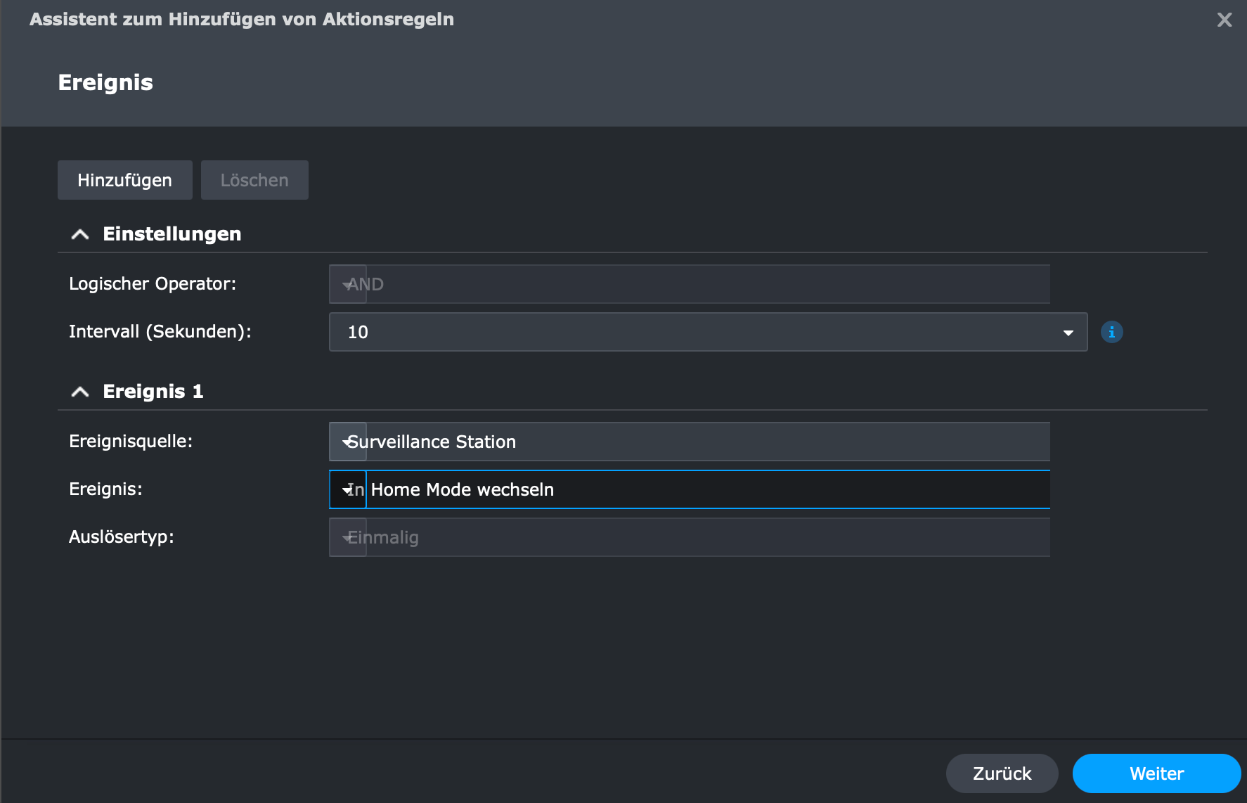The image size is (1247, 803).
Task: Click the blue info icon beside Intervall
Action: point(1111,332)
